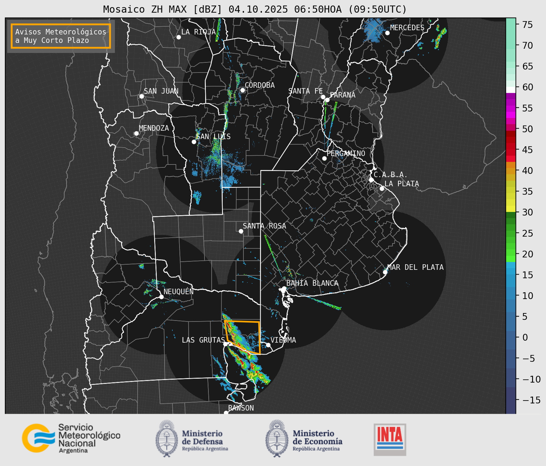Select the PERGAMINO city marker dot
546x466 pixels.
(x=324, y=158)
